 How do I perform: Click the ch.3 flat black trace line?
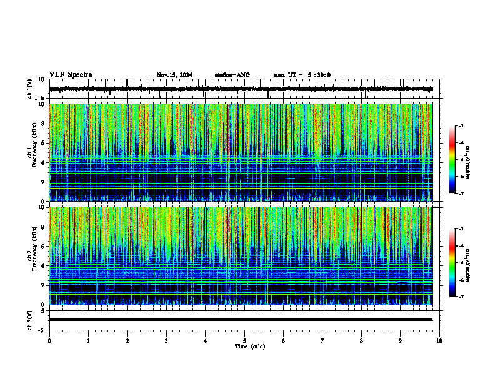click(x=241, y=320)
